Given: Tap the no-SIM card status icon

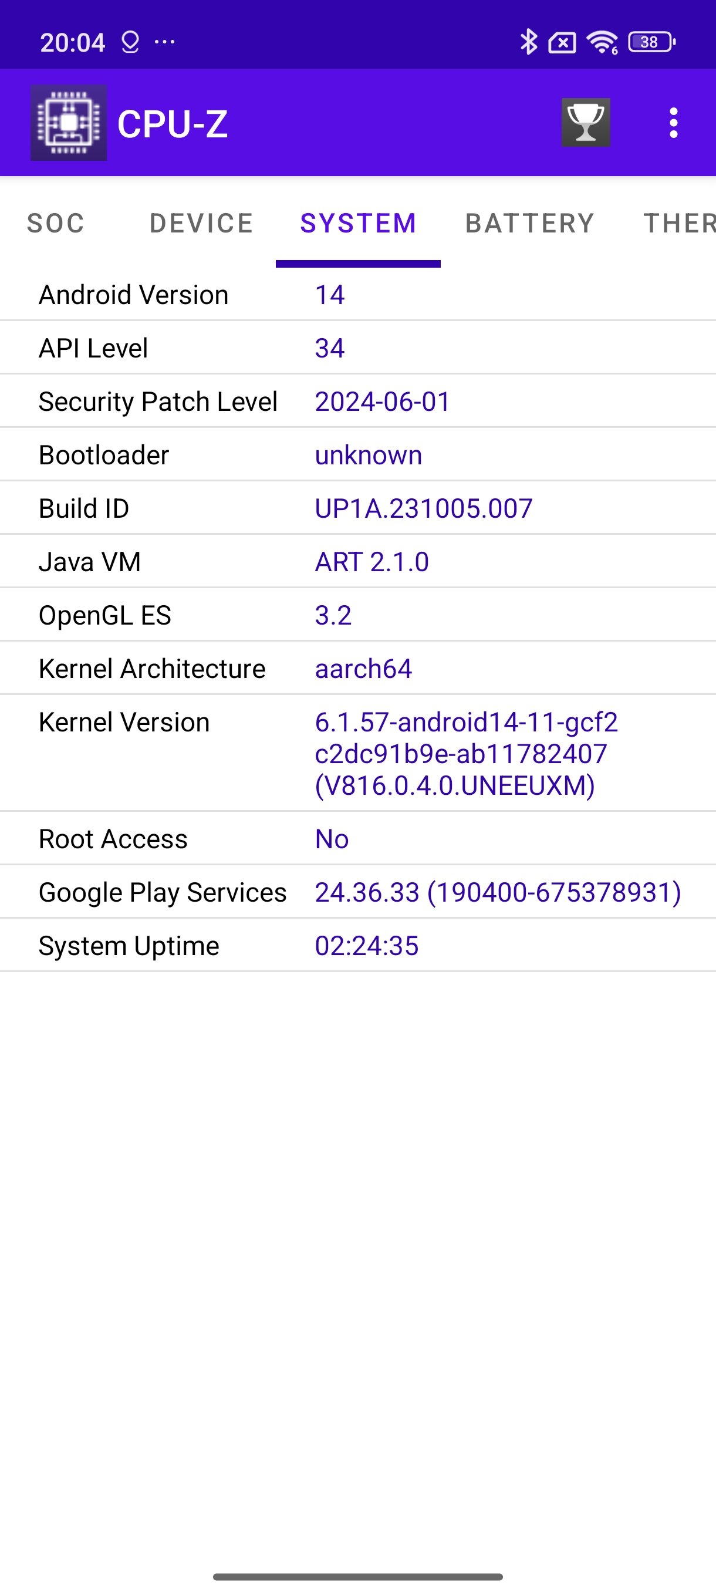Looking at the screenshot, I should coord(562,43).
